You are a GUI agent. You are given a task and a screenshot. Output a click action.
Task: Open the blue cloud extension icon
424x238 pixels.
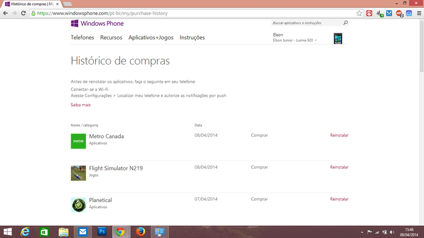click(x=409, y=13)
